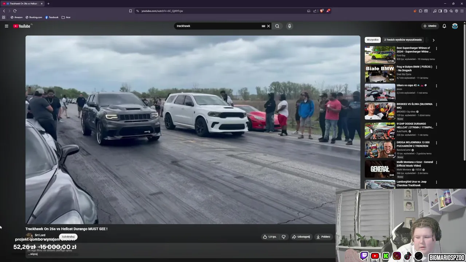Open options for Frog w białym BMW video
The height and width of the screenshot is (262, 466).
(436, 67)
